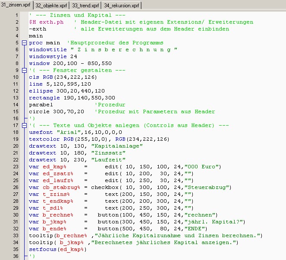Click the checkbox keyword in the cb_stabzug line
Image resolution: width=286 pixels, height=260 pixels.
(106, 187)
